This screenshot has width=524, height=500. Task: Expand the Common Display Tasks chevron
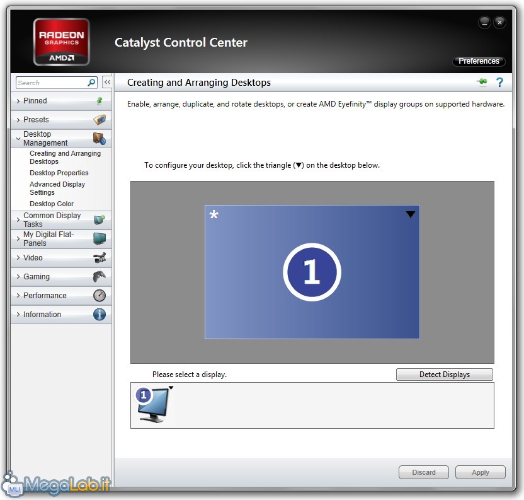tap(18, 220)
